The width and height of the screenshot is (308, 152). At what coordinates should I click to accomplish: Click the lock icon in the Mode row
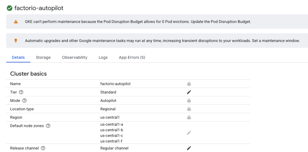189,100
